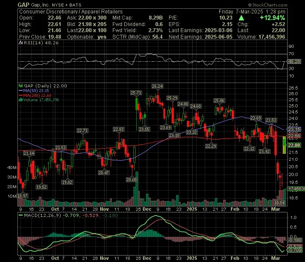Click the tallest late-November volume spike bar
The height and width of the screenshot is (262, 305).
(x=137, y=189)
